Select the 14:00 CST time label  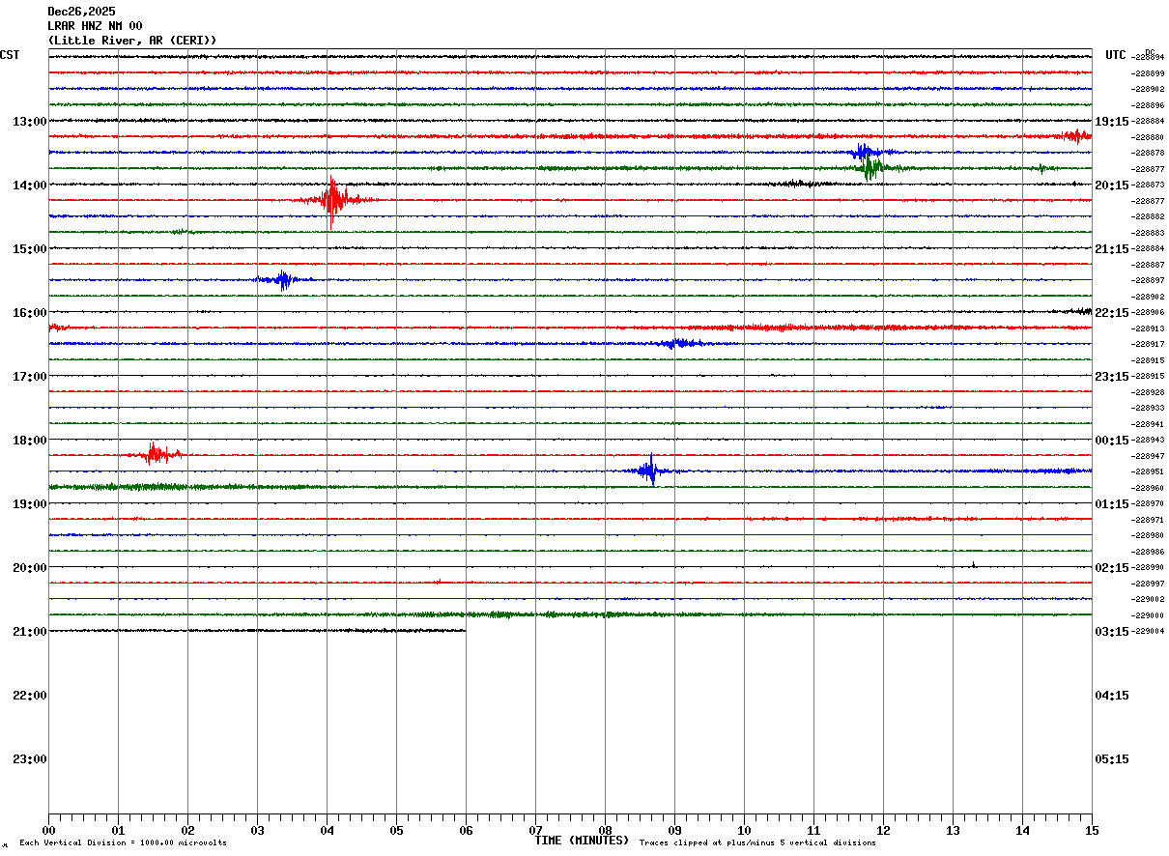[x=29, y=185]
